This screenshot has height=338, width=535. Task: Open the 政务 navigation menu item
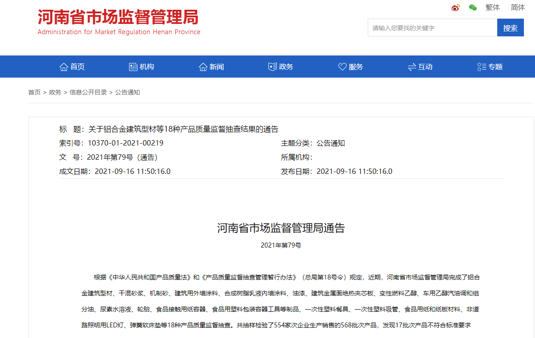point(286,67)
